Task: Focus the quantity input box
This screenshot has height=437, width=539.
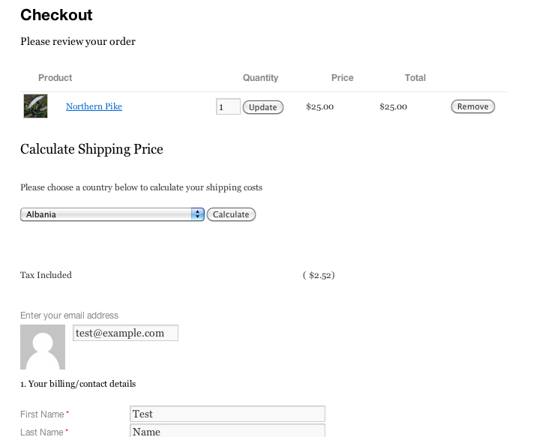Action: [228, 107]
